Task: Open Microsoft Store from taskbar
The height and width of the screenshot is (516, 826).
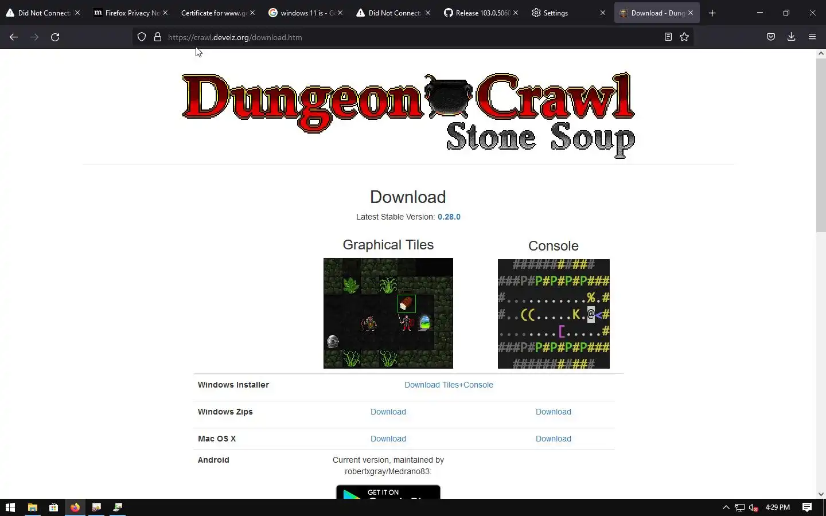Action: tap(53, 507)
